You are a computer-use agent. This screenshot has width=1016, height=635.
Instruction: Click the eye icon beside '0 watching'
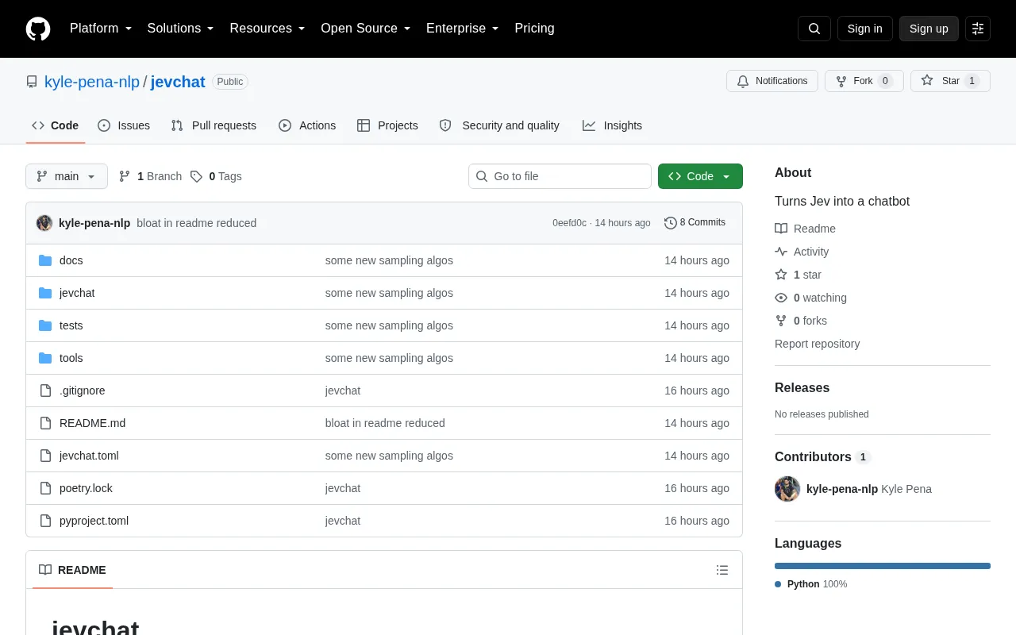(x=781, y=298)
